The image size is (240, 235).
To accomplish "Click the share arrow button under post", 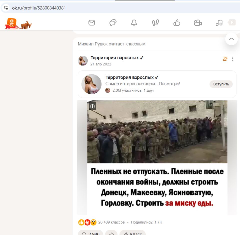I will tap(111, 233).
